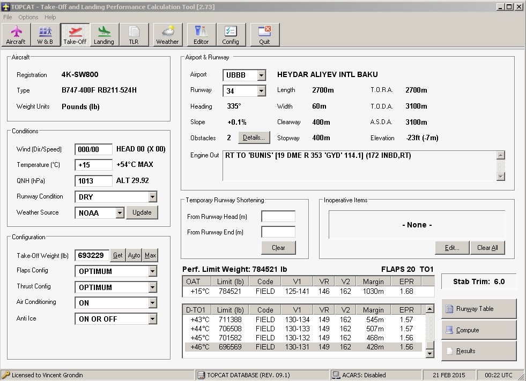Viewport: 526px width, 381px height.
Task: Expand the Runway Condition DRY dropdown
Action: pyautogui.click(x=153, y=197)
